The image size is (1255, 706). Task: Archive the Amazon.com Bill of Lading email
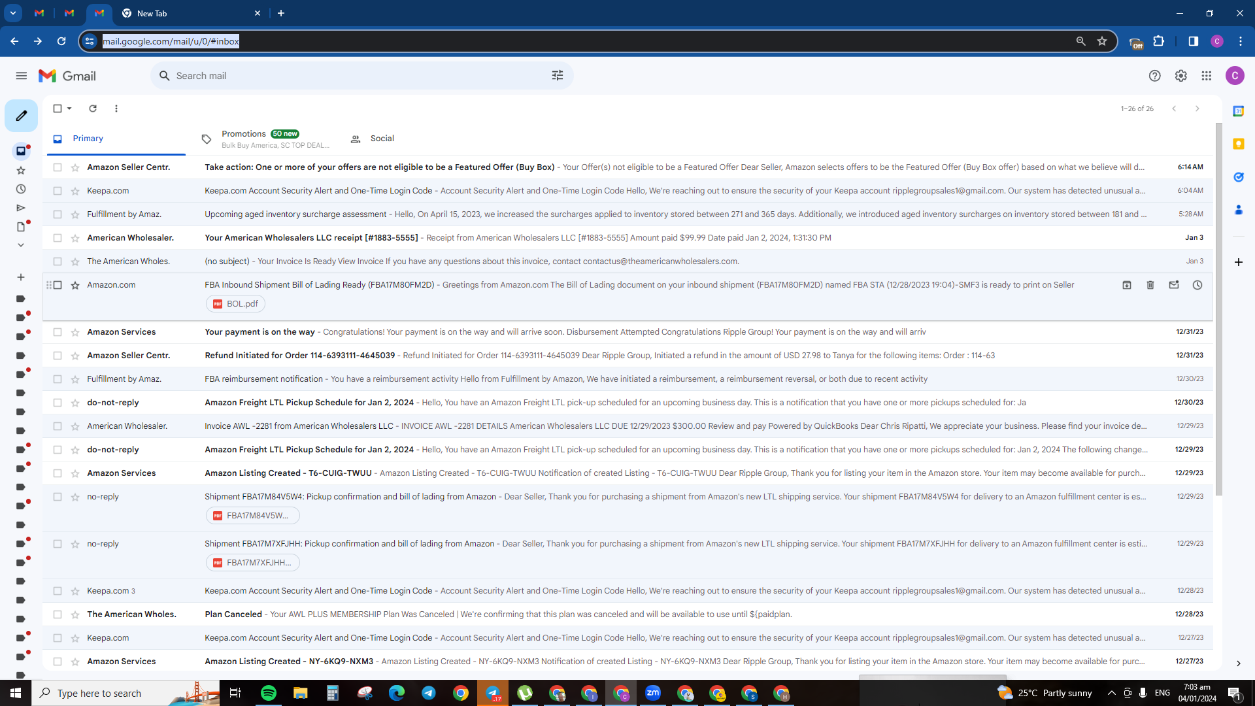tap(1127, 285)
